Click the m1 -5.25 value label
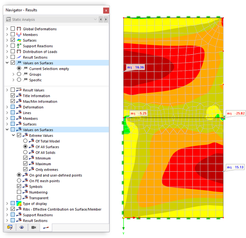246x238 pixels. coord(139,113)
